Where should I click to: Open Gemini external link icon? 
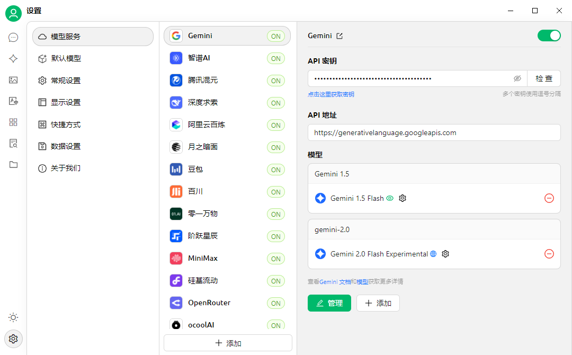[x=339, y=35]
